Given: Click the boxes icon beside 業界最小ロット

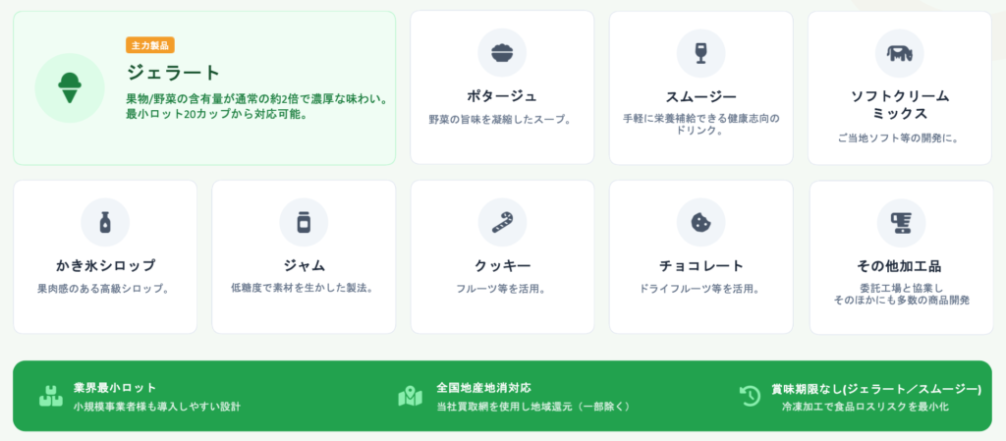Looking at the screenshot, I should [x=50, y=396].
